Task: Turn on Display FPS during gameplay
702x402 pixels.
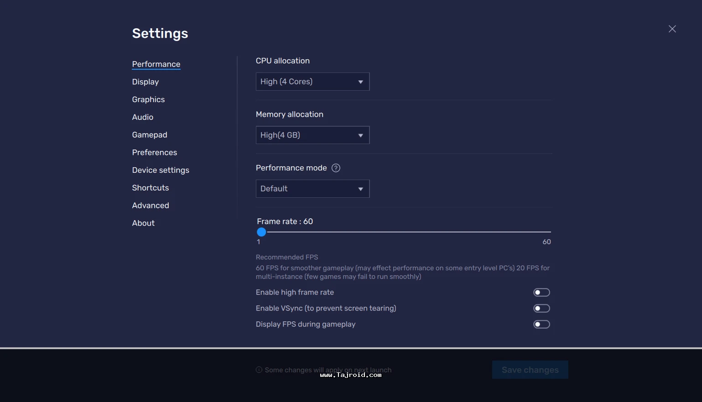Action: [541, 325]
